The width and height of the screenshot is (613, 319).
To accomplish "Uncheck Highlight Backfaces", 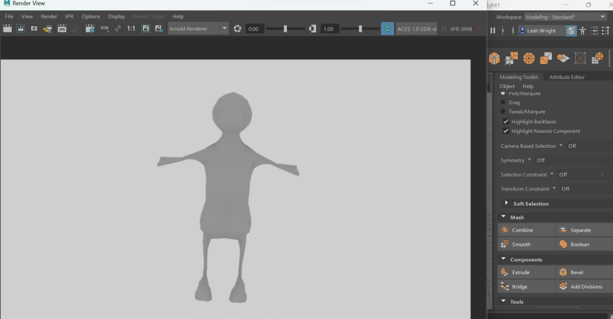I will pos(506,121).
